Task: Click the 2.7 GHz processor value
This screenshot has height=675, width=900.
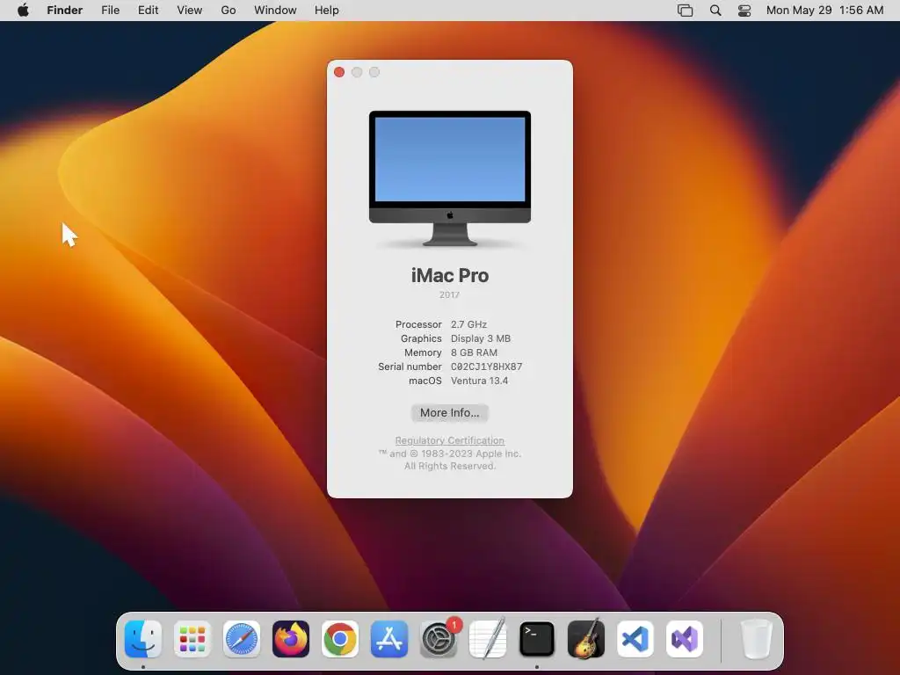Action: [x=468, y=324]
